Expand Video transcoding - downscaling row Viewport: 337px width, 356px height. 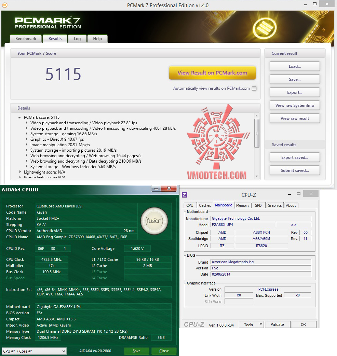pos(27,128)
